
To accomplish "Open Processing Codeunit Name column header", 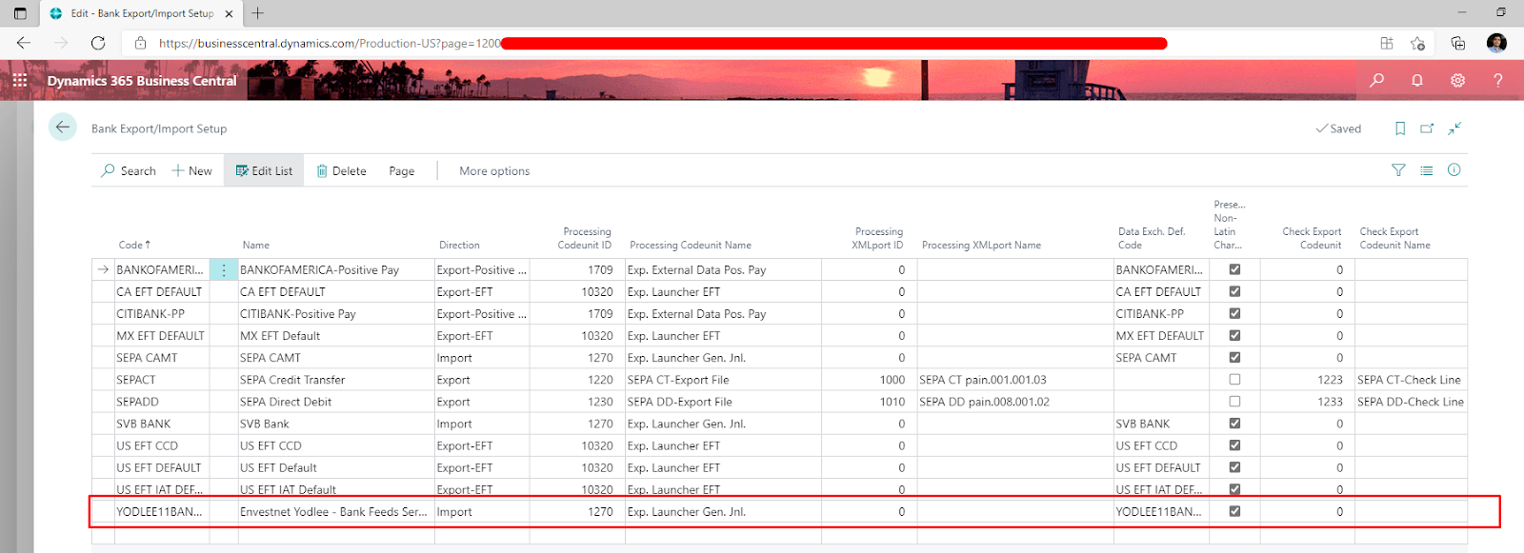I will click(690, 245).
